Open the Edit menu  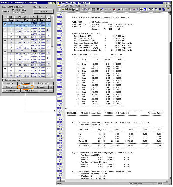tap(66, 6)
